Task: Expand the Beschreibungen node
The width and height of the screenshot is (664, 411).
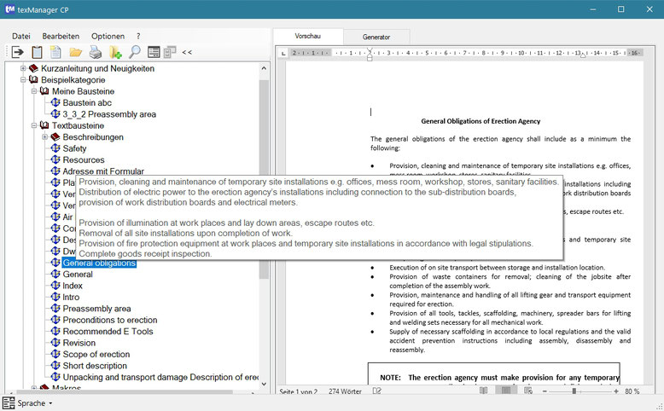Action: pyautogui.click(x=44, y=136)
